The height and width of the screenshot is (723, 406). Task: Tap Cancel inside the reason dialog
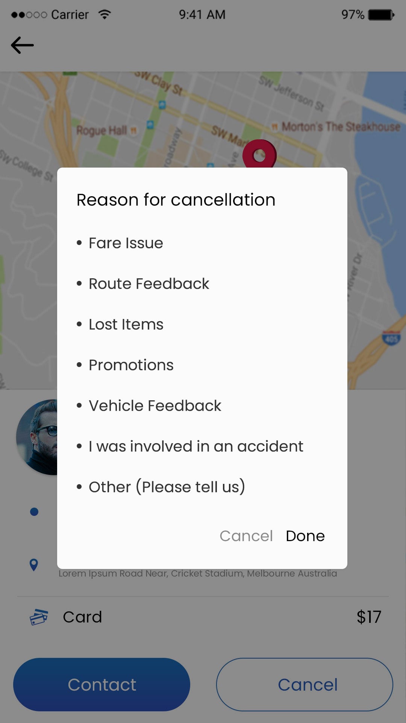point(246,535)
